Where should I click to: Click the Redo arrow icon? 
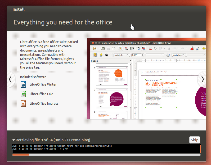click(x=183, y=48)
